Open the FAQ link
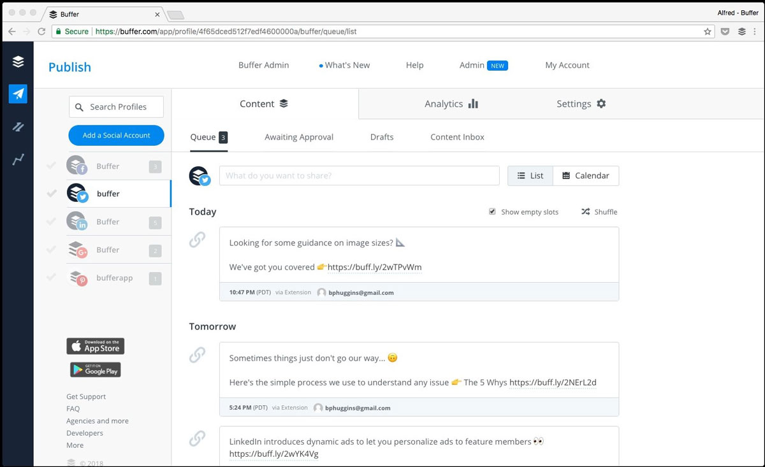Screen dimensions: 765x467 (x=73, y=409)
